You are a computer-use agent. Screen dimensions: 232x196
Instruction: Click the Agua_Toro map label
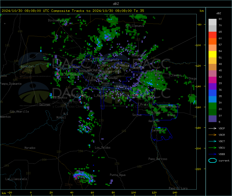click(28, 66)
